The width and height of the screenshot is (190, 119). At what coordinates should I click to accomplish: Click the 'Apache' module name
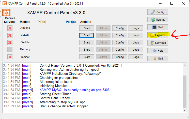click(25, 28)
